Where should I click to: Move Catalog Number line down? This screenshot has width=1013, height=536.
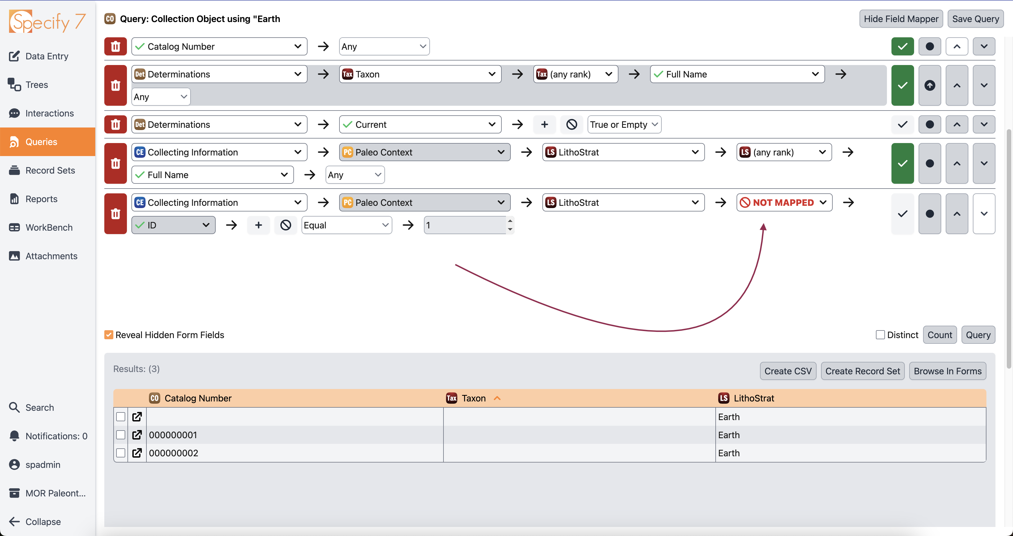click(984, 46)
